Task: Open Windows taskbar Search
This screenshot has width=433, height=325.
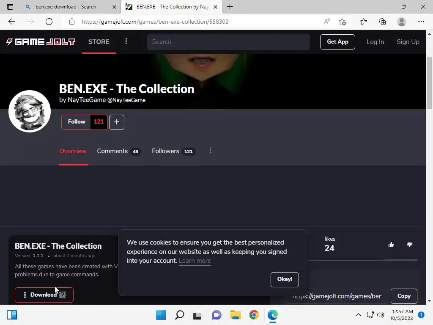Action: click(x=179, y=315)
